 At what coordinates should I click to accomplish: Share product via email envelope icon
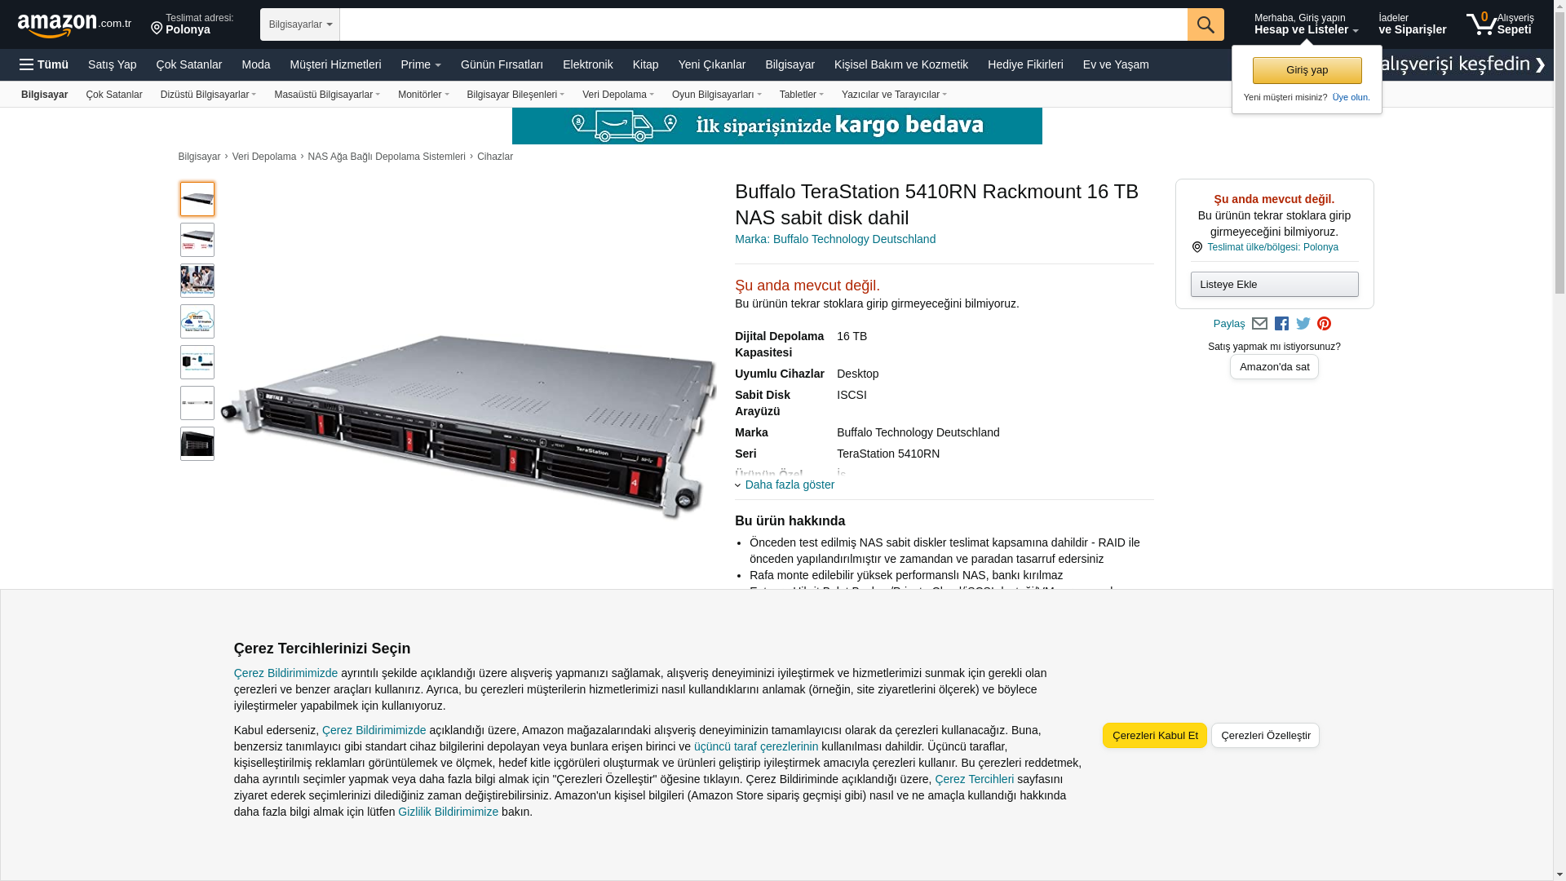1259,324
